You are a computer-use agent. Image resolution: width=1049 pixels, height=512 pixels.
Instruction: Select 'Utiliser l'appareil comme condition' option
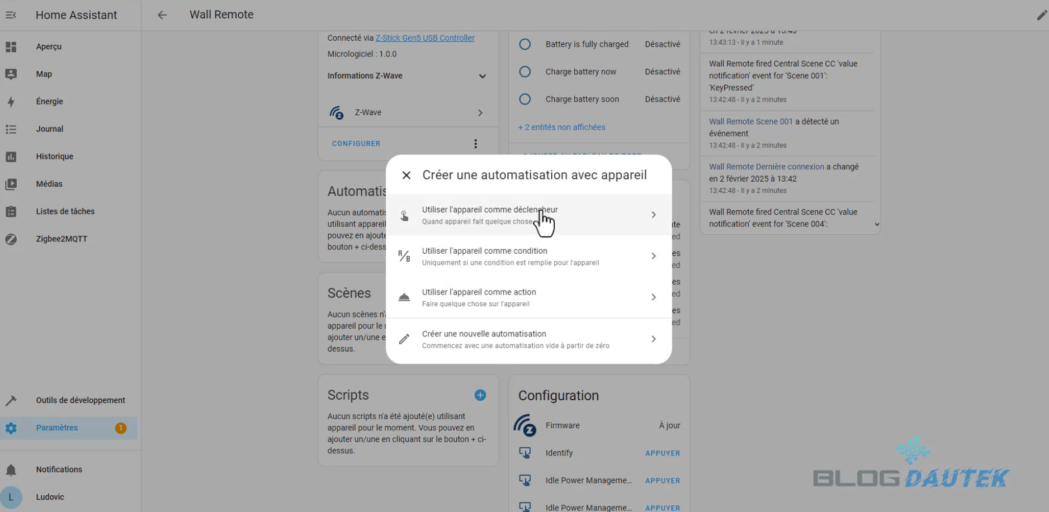pyautogui.click(x=510, y=256)
